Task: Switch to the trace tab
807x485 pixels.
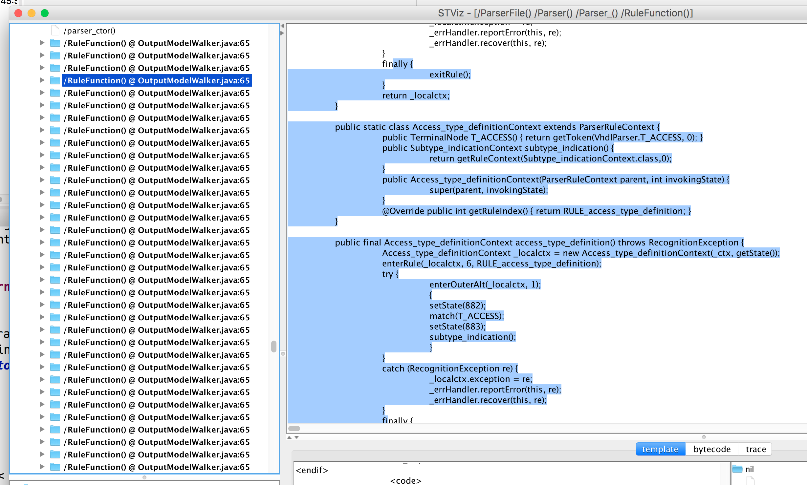Action: (x=755, y=449)
